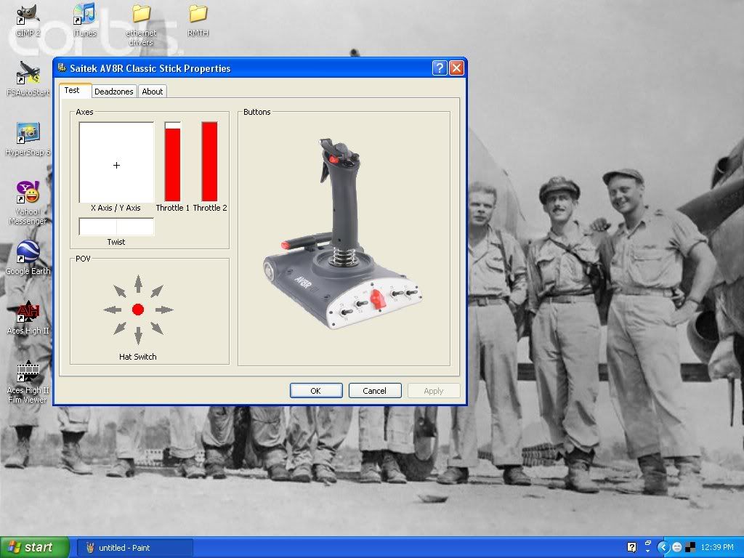The width and height of the screenshot is (744, 558).
Task: Click the Throttle 2 red bar
Action: click(210, 162)
